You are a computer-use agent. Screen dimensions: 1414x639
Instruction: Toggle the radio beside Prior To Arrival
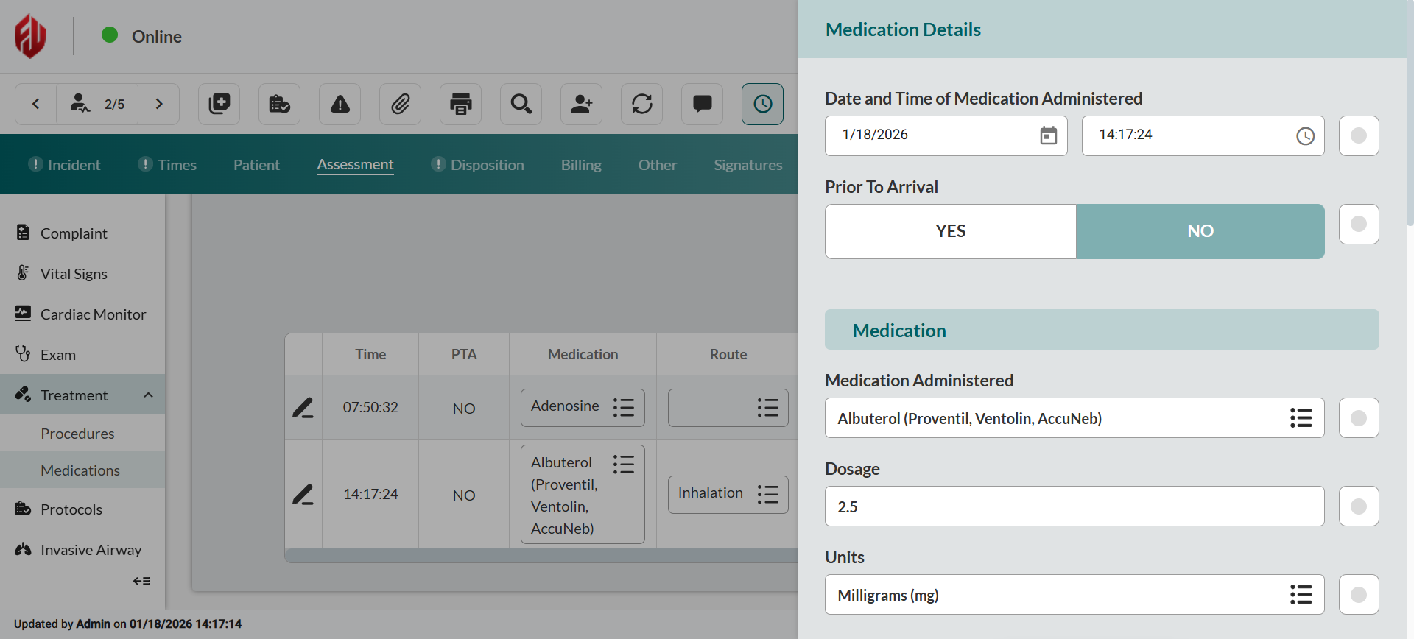click(x=1359, y=224)
